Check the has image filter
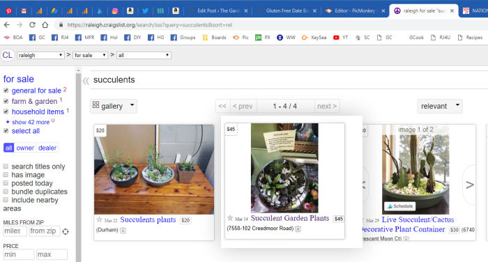488x262 pixels. 6,175
